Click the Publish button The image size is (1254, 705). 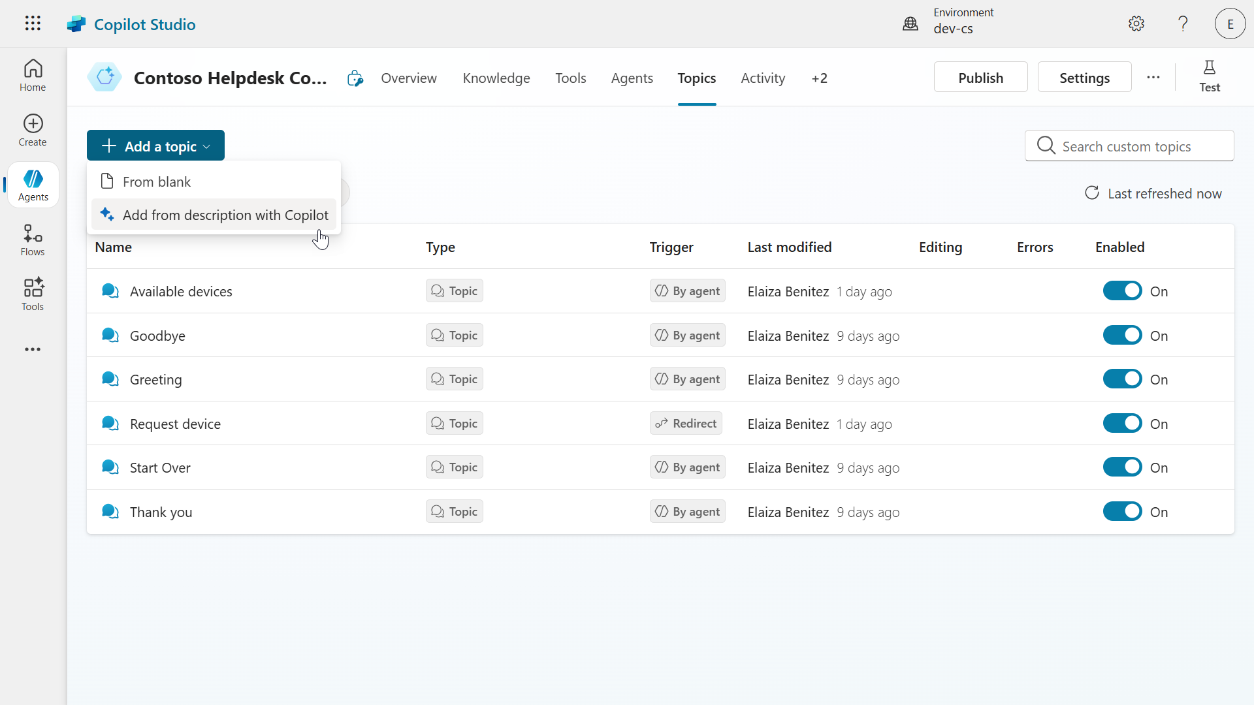980,78
